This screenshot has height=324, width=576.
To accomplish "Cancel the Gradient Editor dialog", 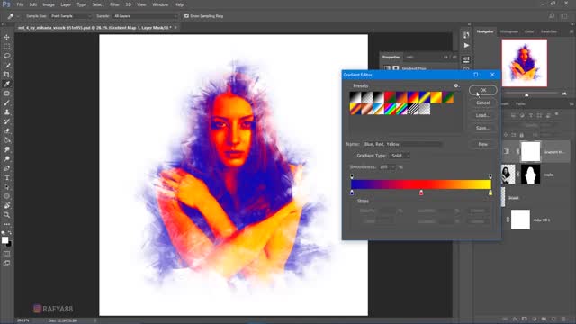I will 482,103.
